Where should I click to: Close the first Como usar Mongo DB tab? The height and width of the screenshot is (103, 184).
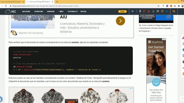(x=24, y=2)
